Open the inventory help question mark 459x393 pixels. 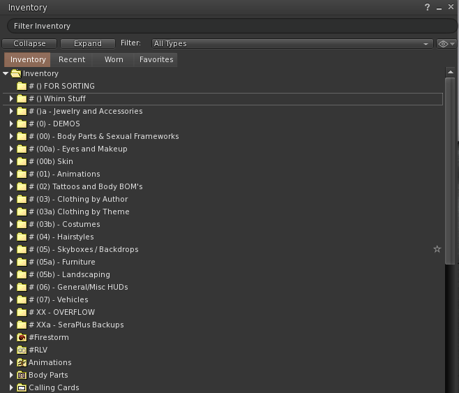427,7
